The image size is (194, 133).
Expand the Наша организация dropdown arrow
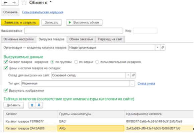(x=158, y=47)
